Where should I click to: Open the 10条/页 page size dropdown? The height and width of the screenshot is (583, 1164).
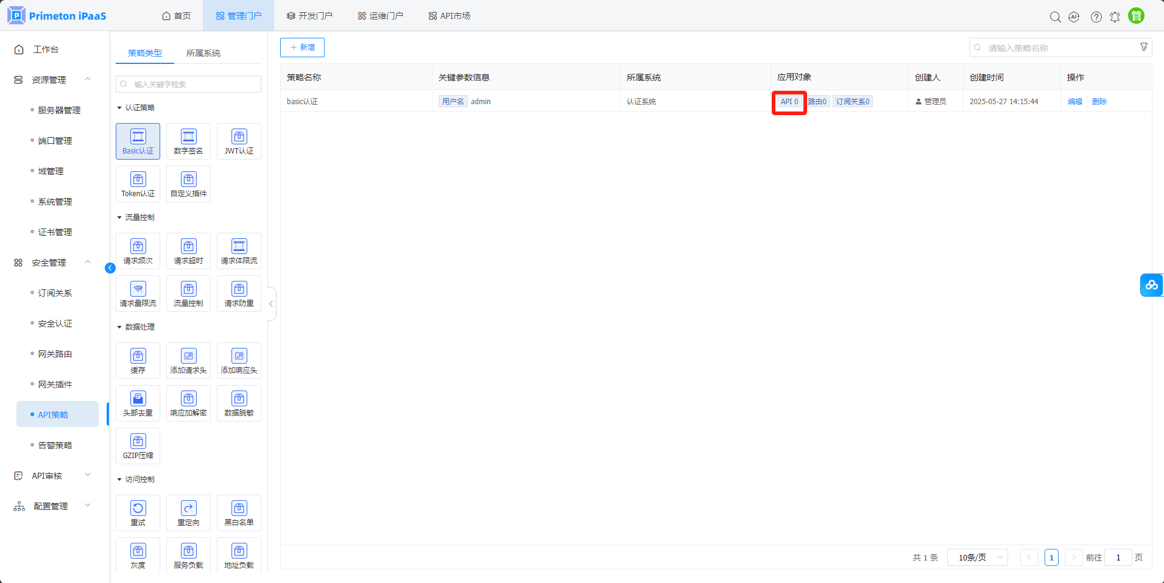pyautogui.click(x=977, y=557)
